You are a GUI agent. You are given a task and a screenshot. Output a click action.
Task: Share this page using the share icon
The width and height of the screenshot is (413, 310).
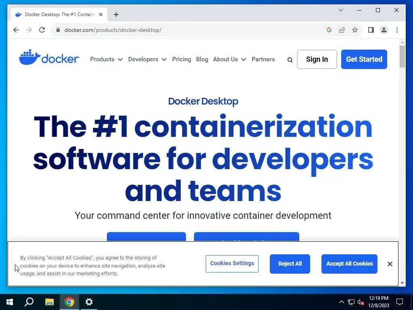coord(342,30)
